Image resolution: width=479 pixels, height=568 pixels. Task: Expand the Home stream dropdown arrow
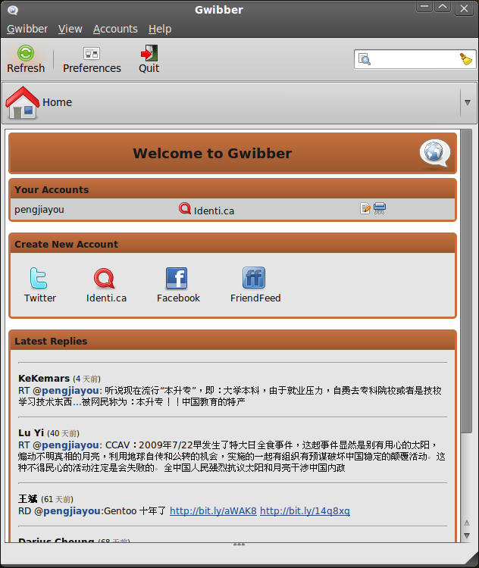pyautogui.click(x=468, y=102)
